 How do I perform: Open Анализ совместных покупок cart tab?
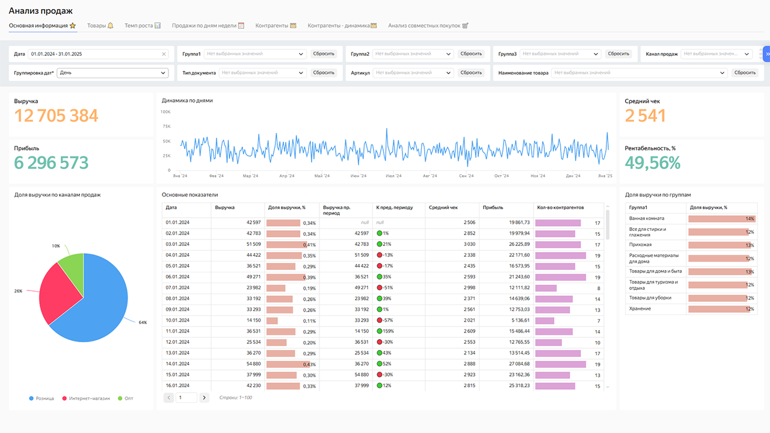pos(428,26)
